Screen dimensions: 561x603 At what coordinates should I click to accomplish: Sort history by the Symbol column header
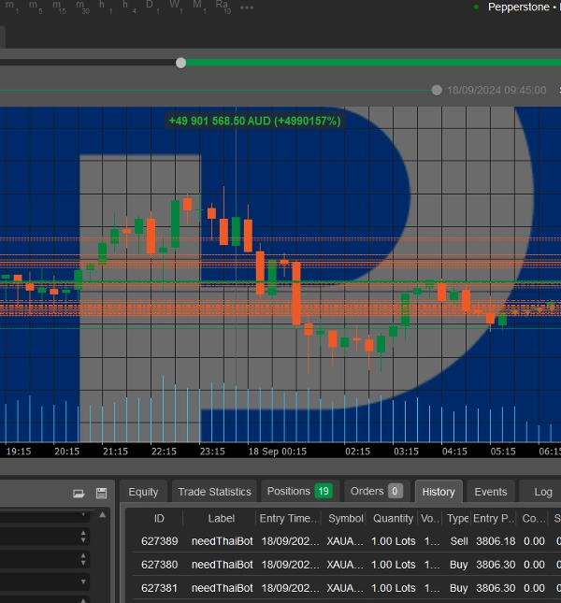tap(345, 518)
